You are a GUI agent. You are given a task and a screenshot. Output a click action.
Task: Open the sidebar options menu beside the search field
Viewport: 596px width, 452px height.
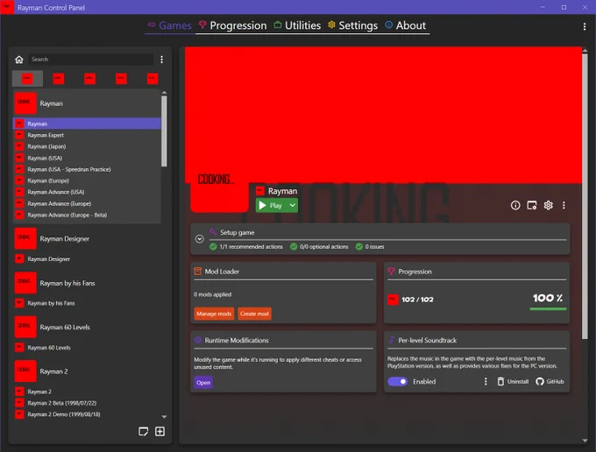161,60
